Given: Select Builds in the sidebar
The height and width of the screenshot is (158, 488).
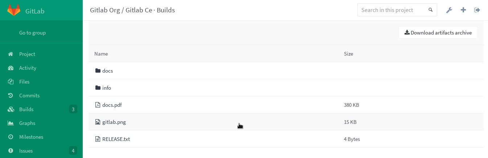Looking at the screenshot, I should (26, 109).
